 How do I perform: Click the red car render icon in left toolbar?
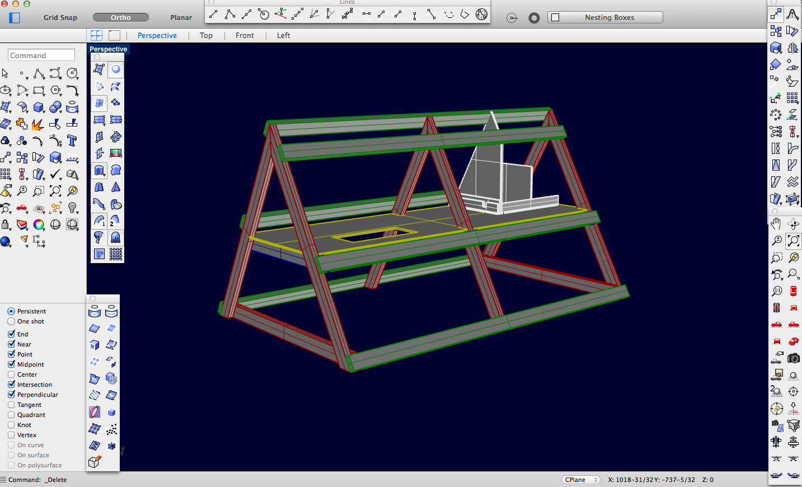click(22, 208)
